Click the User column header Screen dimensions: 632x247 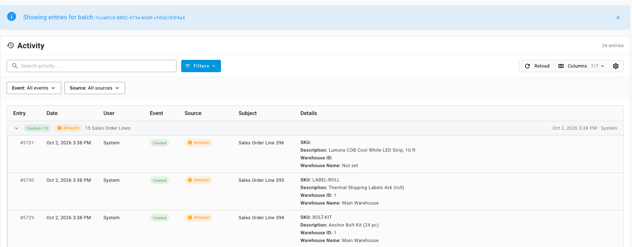coord(109,113)
